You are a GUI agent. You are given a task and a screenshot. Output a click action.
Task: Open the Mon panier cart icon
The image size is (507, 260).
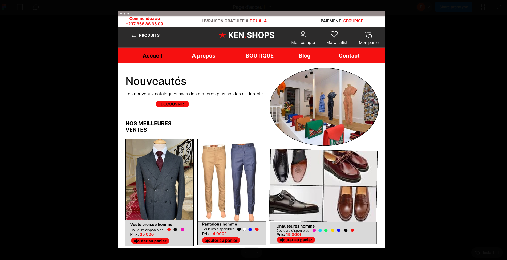click(x=368, y=35)
